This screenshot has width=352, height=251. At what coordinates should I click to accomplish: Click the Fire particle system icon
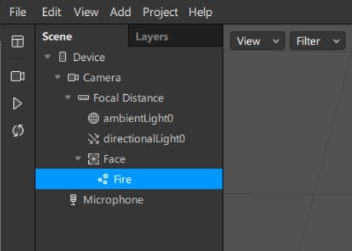tap(104, 179)
